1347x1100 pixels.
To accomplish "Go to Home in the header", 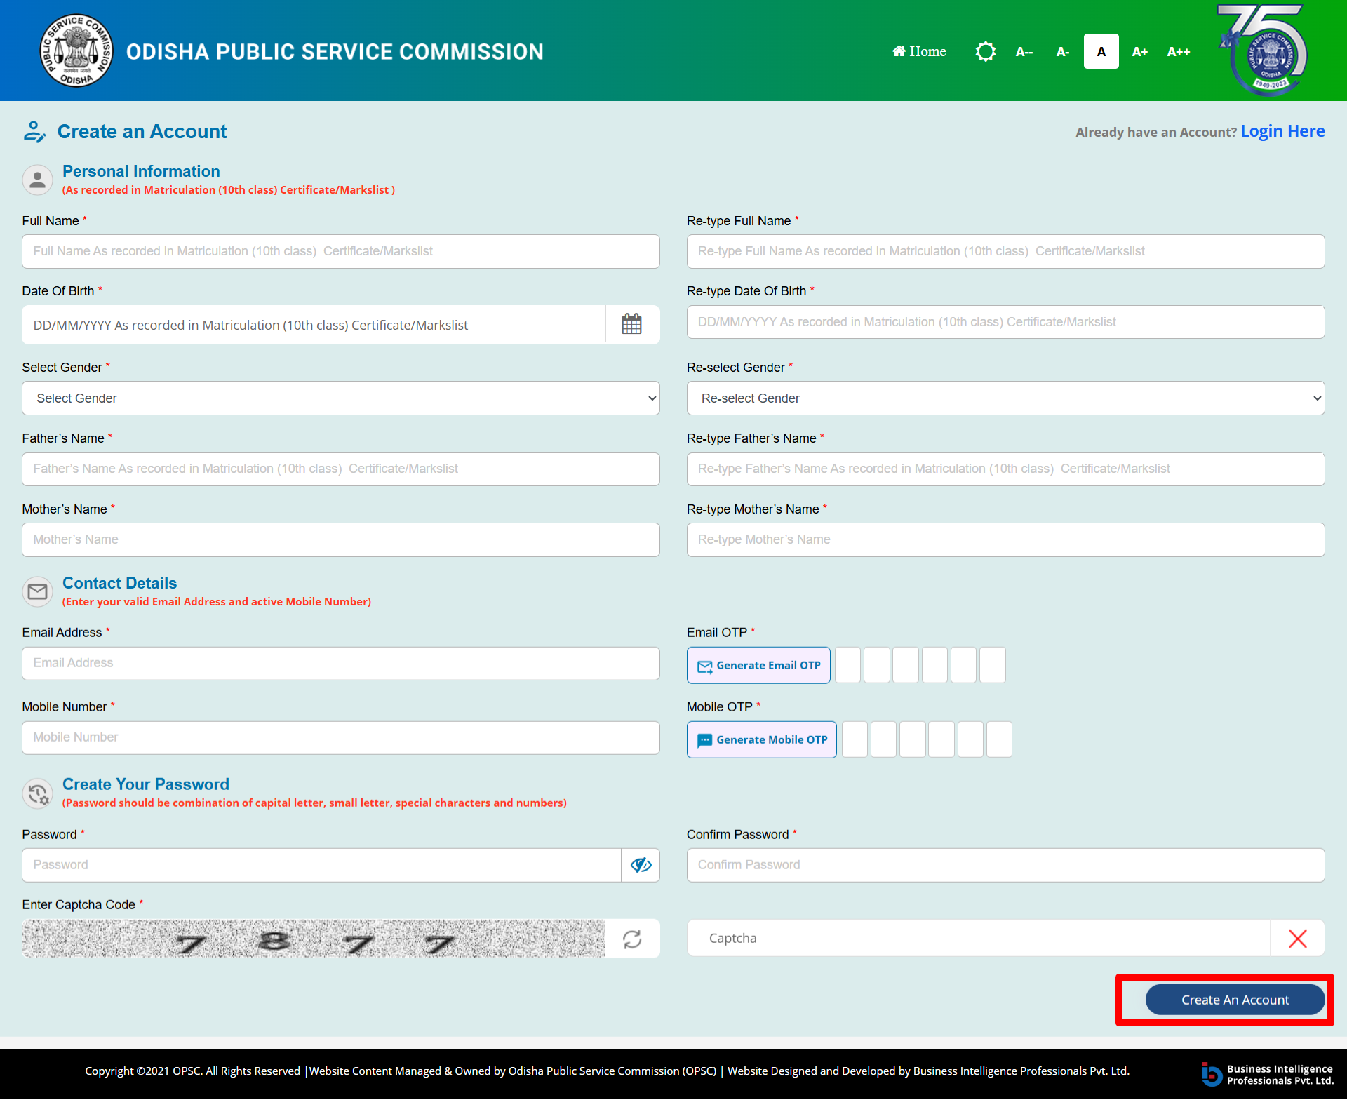I will click(919, 51).
